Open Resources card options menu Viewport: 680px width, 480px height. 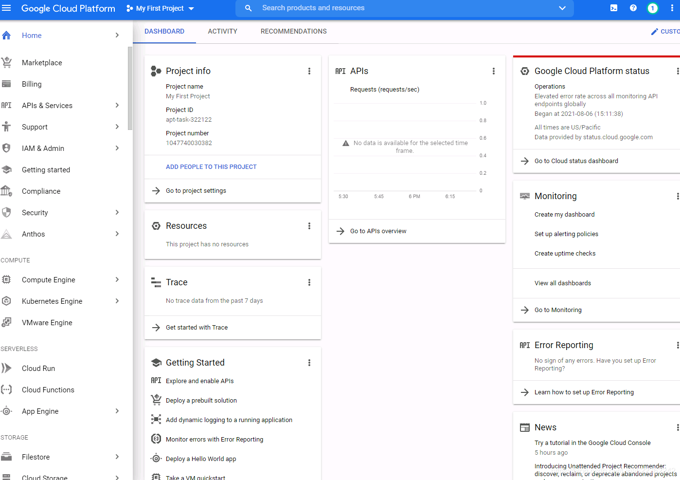click(x=309, y=226)
